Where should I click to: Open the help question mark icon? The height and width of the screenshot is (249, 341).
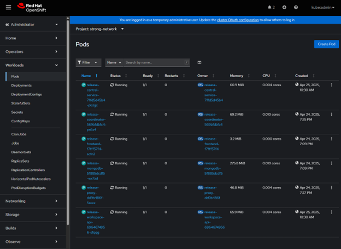[x=296, y=8]
